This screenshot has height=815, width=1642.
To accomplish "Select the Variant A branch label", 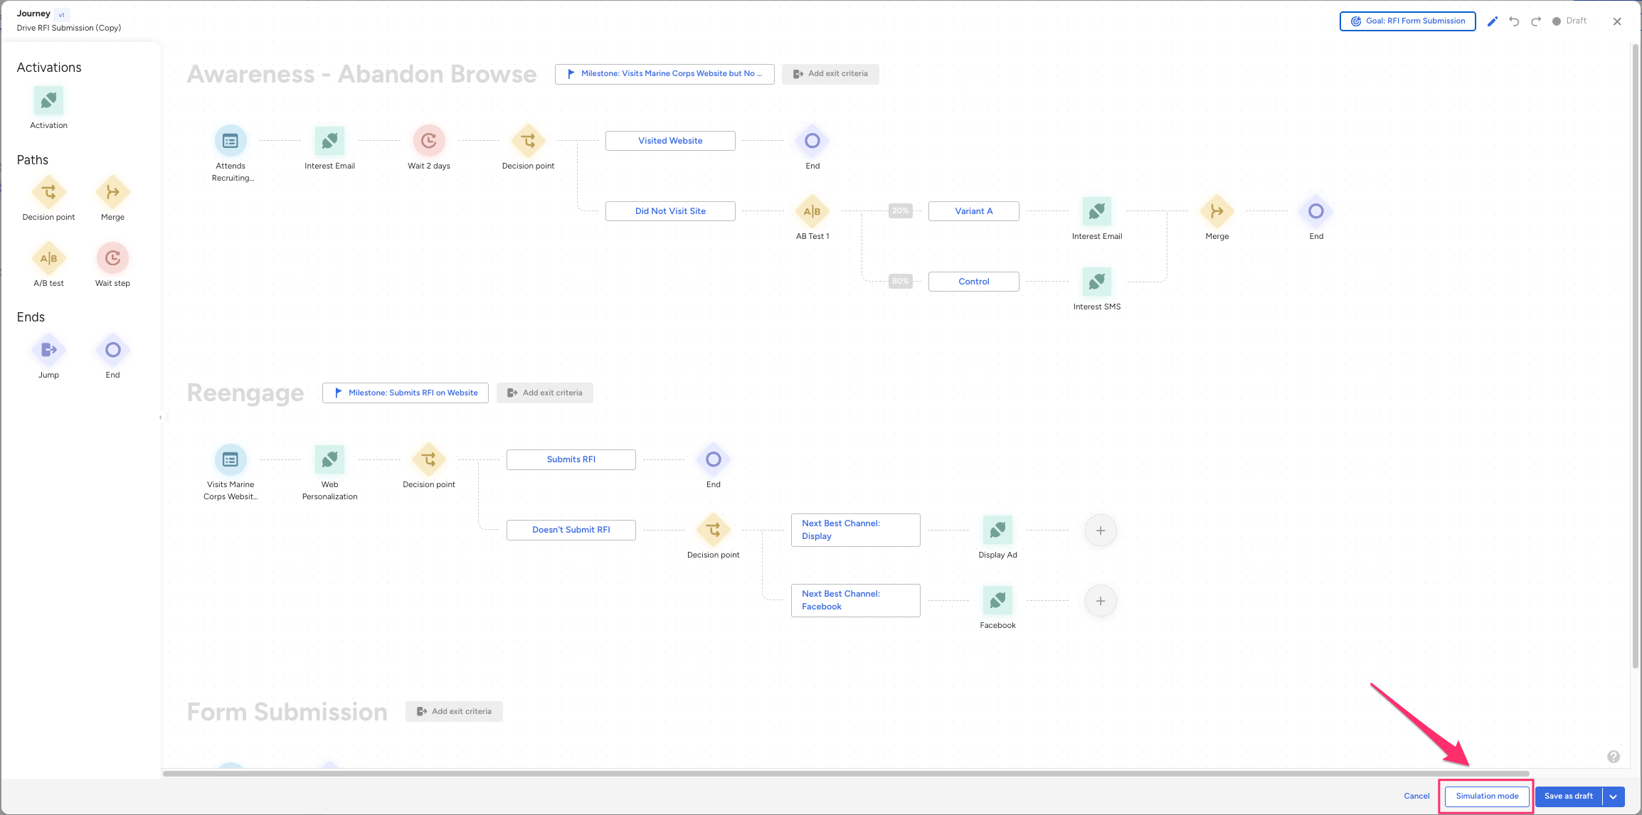I will coord(973,211).
